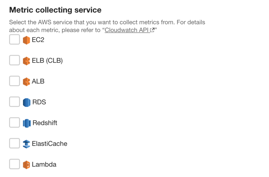Click the Redshift text label
269x177 pixels.
coord(45,123)
